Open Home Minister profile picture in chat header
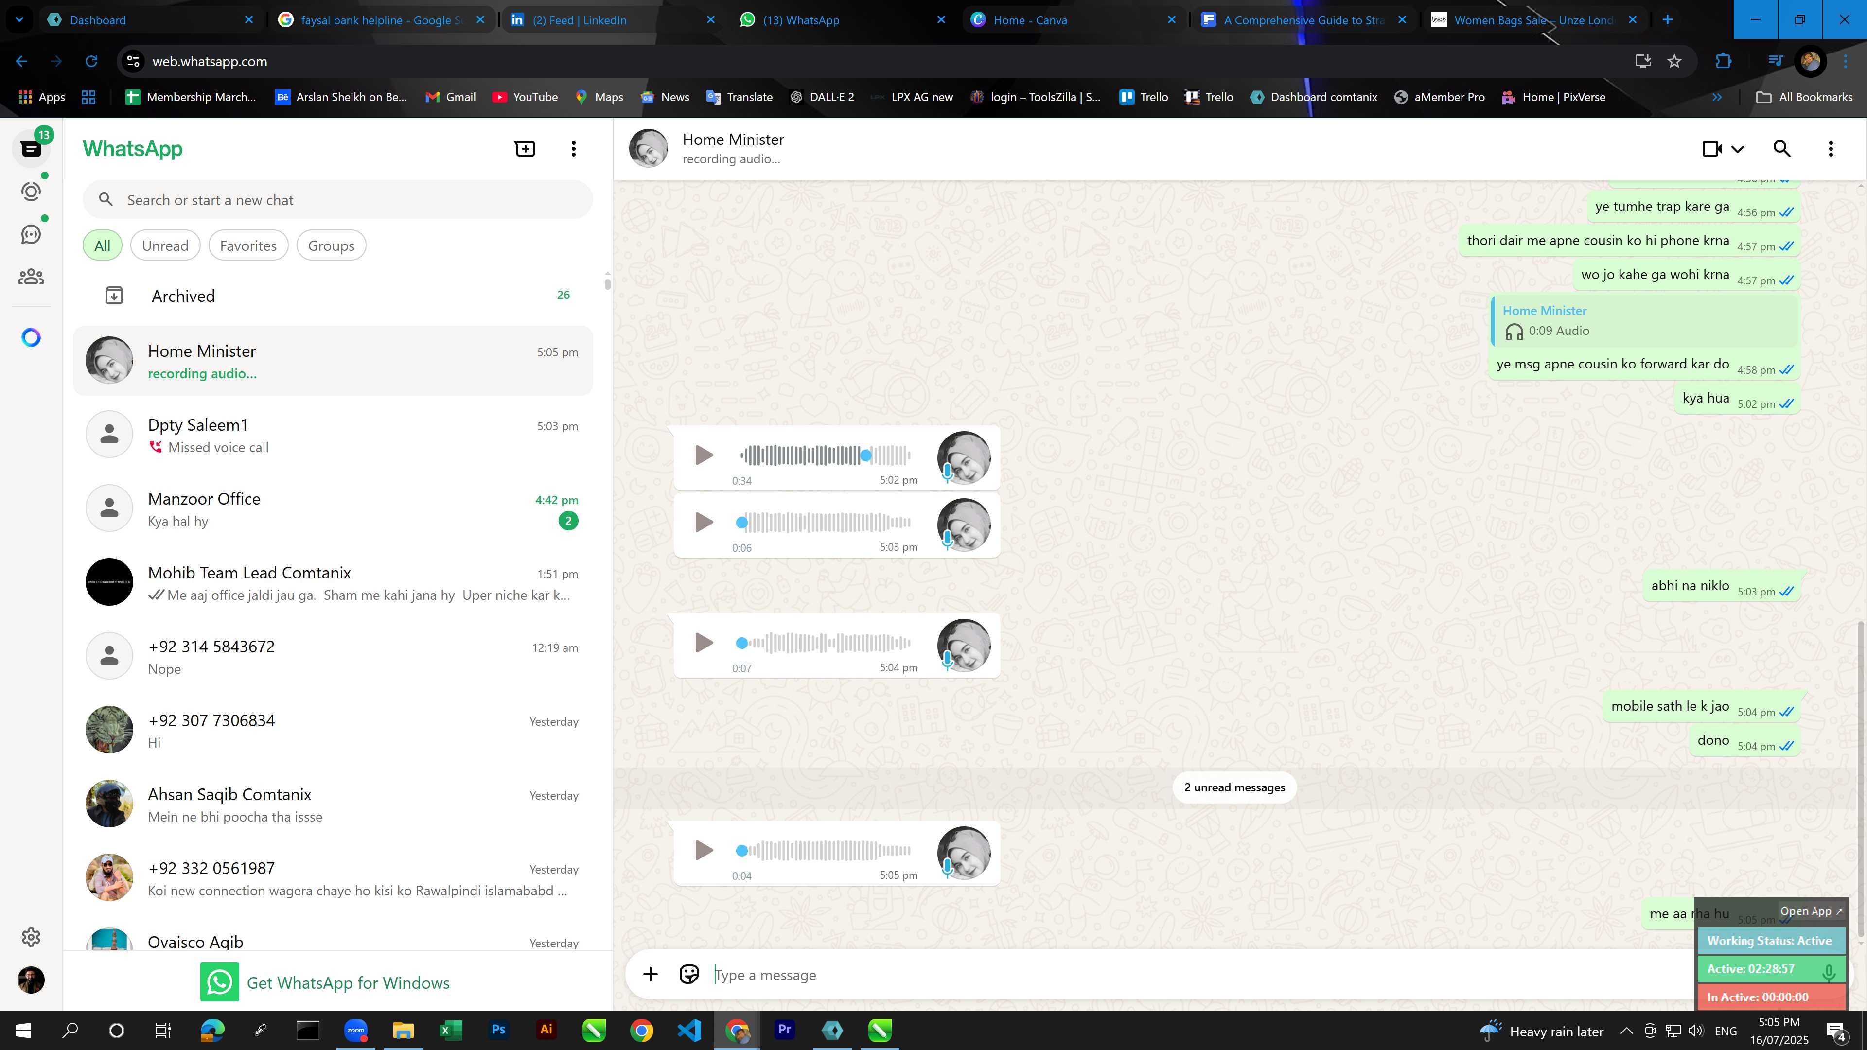This screenshot has width=1867, height=1050. (648, 149)
